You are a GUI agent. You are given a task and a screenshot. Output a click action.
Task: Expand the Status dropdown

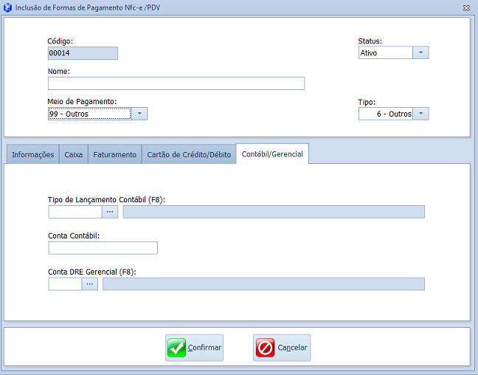pos(420,53)
